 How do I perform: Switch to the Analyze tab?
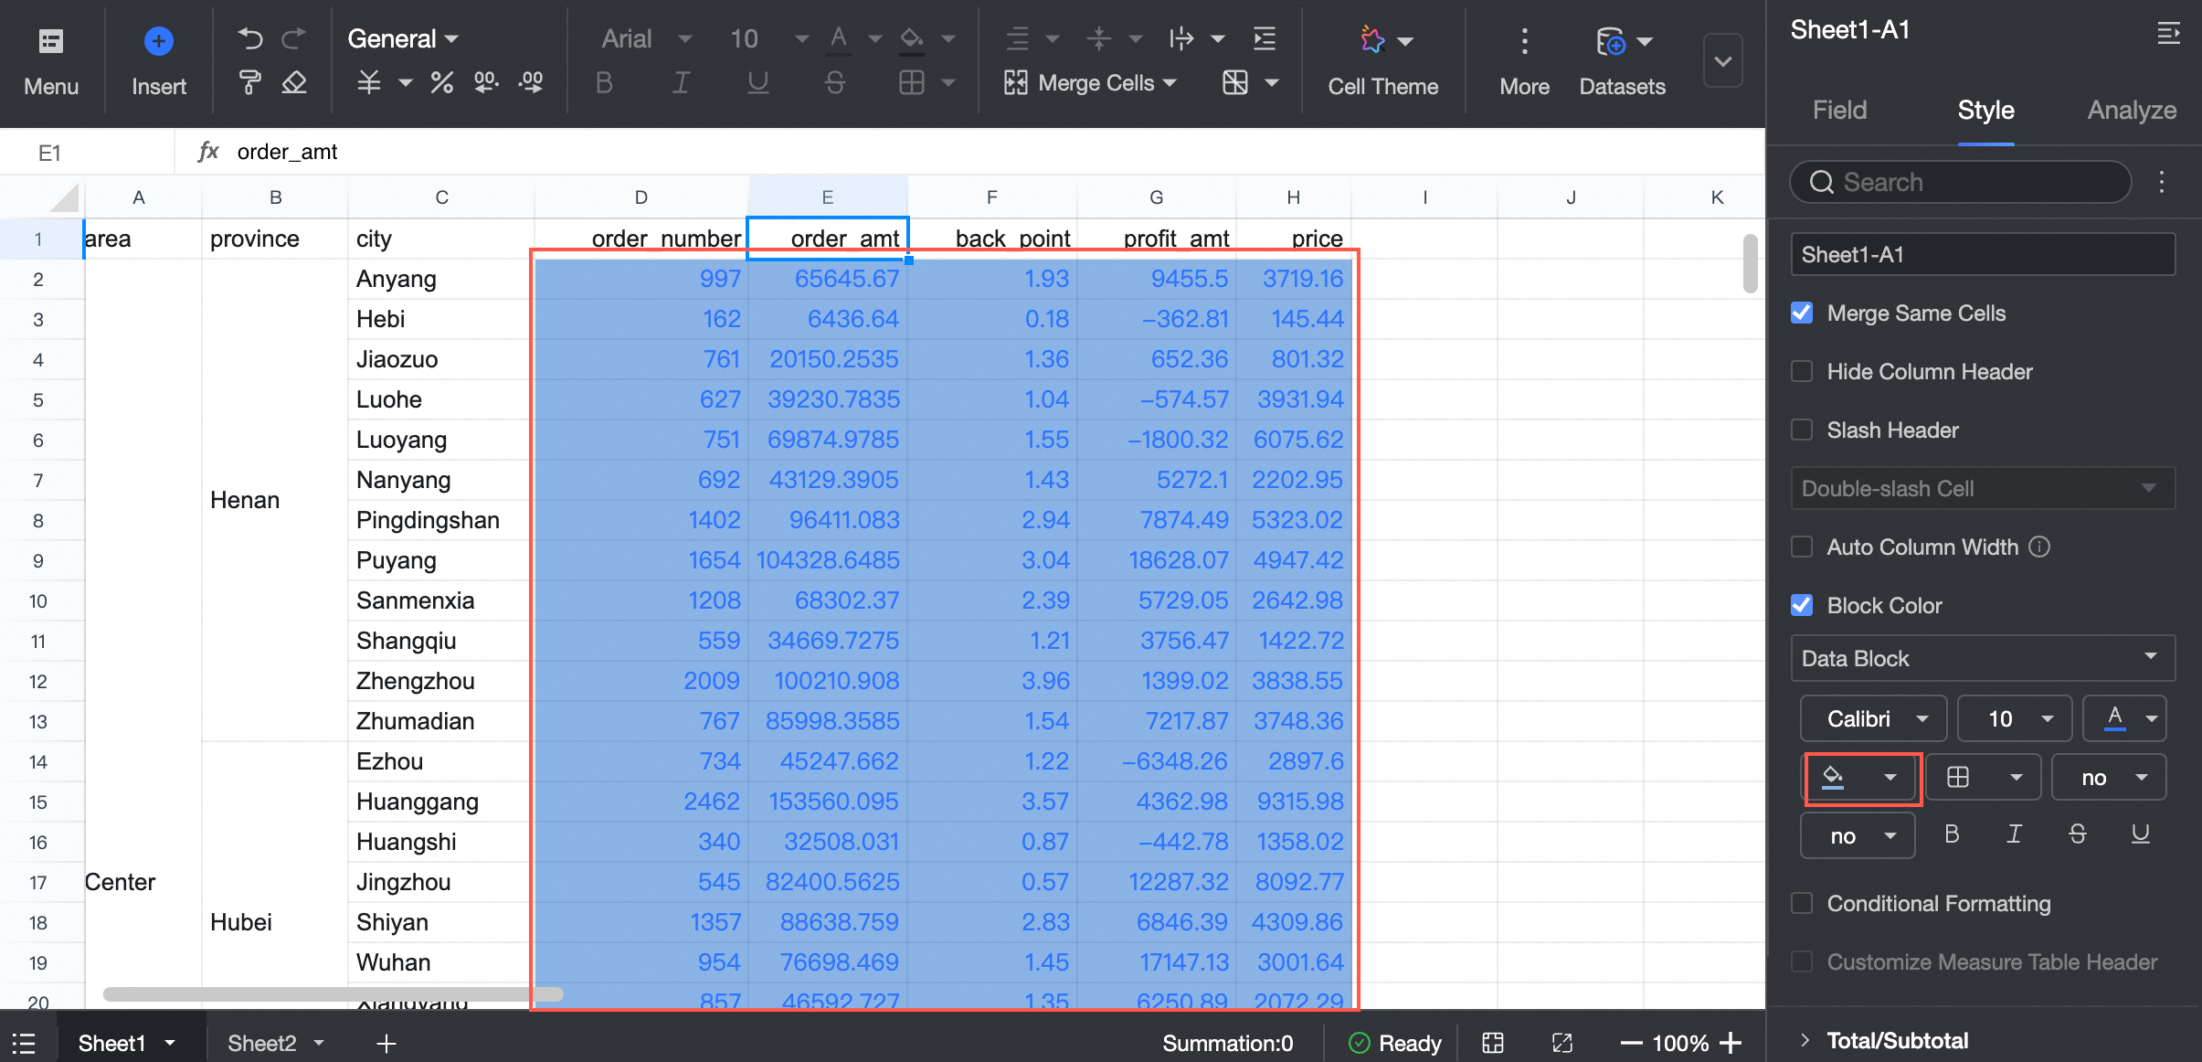2132,111
